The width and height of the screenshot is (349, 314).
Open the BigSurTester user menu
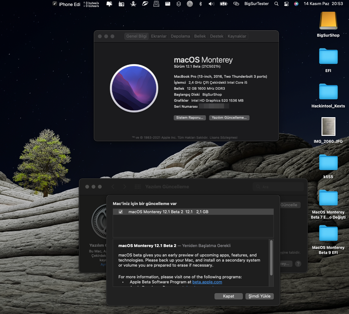256,4
